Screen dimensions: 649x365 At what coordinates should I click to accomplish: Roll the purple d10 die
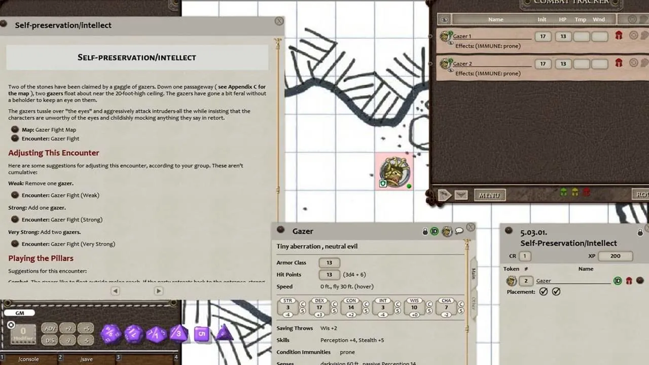point(156,335)
